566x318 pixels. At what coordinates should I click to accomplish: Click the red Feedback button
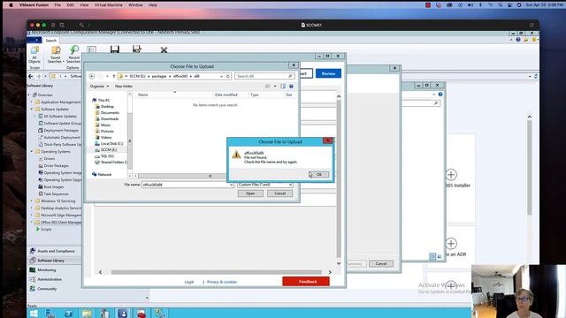click(306, 282)
